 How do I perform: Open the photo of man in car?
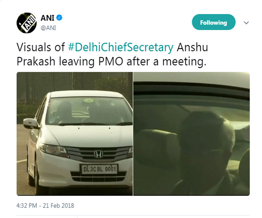pos(191,134)
